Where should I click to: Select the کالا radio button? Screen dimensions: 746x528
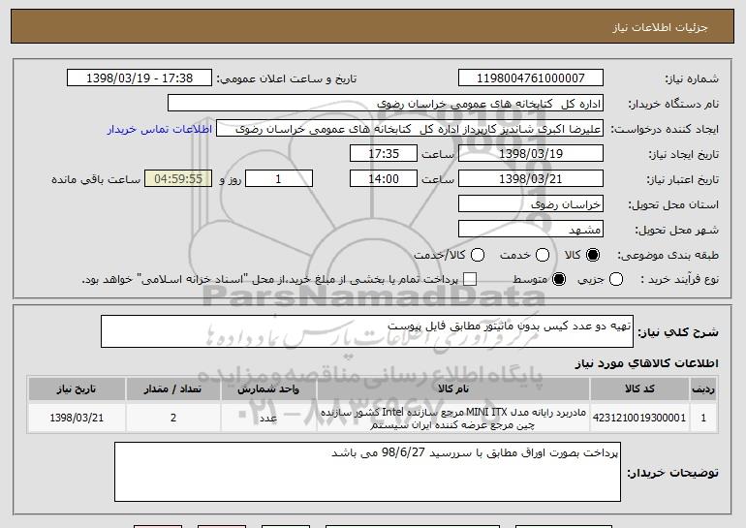[593, 255]
